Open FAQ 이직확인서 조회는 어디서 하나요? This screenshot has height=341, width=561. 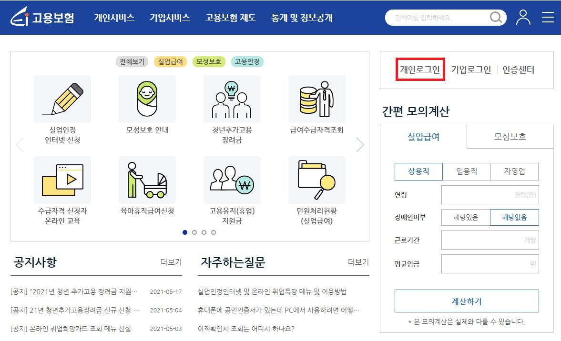246,329
